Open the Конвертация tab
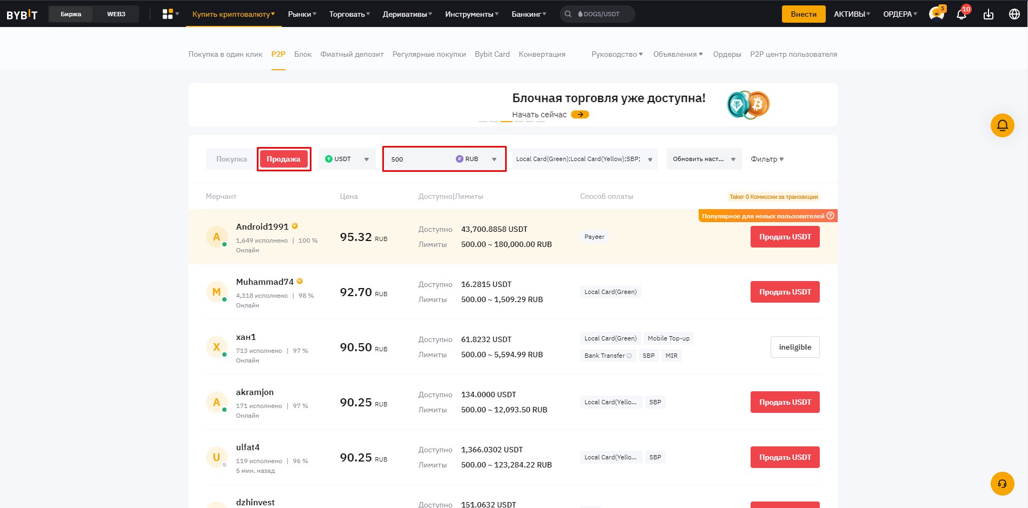Viewport: 1028px width, 508px height. coord(542,54)
